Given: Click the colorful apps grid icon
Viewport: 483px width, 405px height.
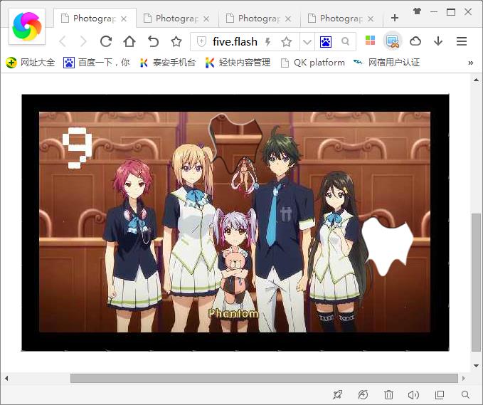Looking at the screenshot, I should (370, 41).
